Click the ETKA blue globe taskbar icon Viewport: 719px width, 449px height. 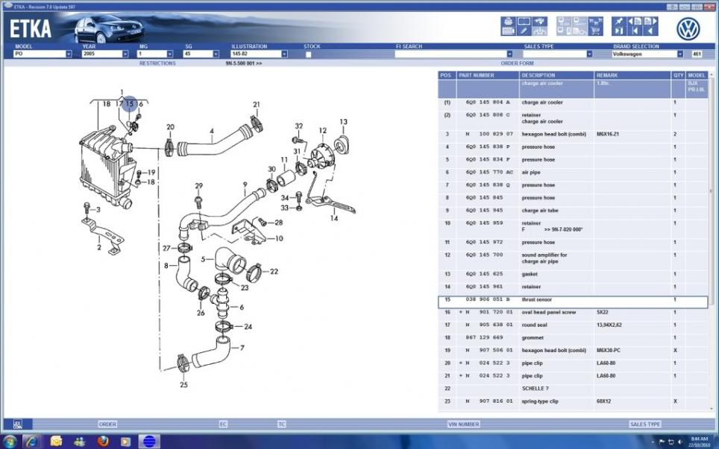[149, 442]
